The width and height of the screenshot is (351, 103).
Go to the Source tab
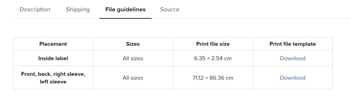coord(170,10)
